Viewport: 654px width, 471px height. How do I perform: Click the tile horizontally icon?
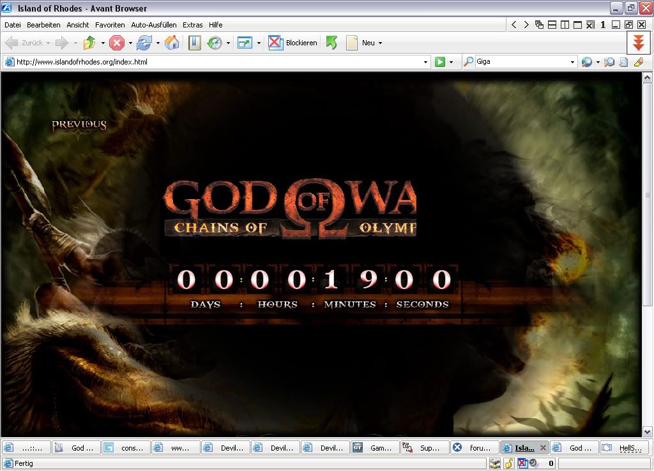pos(552,25)
